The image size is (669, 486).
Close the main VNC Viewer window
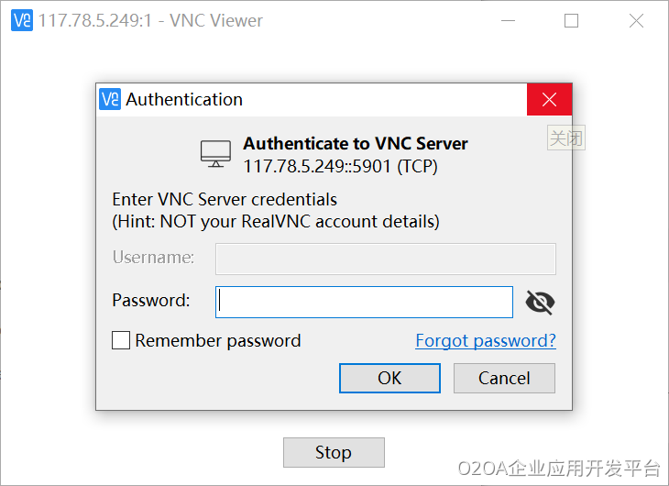click(x=636, y=20)
